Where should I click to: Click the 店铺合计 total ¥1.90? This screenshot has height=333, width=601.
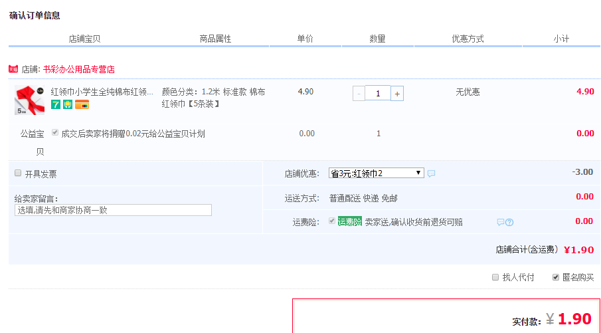click(x=579, y=250)
